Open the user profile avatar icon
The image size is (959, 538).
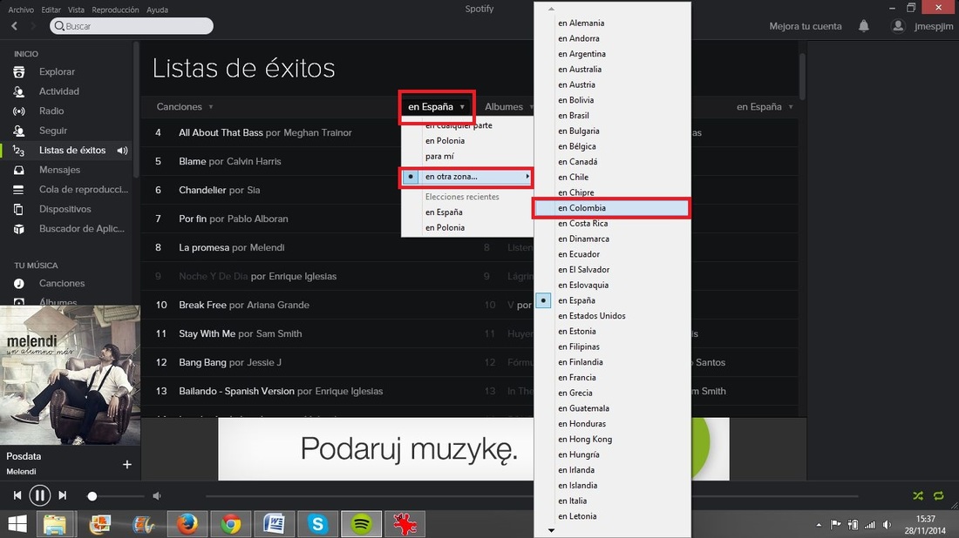898,26
